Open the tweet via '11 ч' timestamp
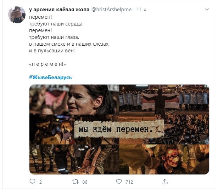The width and height of the screenshot is (218, 190). click(x=141, y=10)
